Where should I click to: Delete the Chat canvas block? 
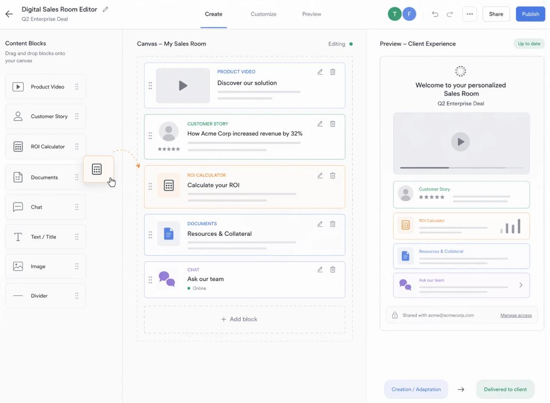click(332, 269)
